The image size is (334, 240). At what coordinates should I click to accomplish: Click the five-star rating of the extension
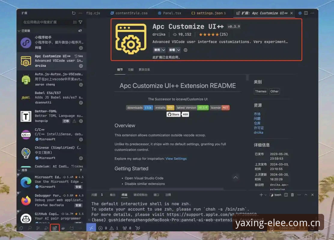point(209,34)
